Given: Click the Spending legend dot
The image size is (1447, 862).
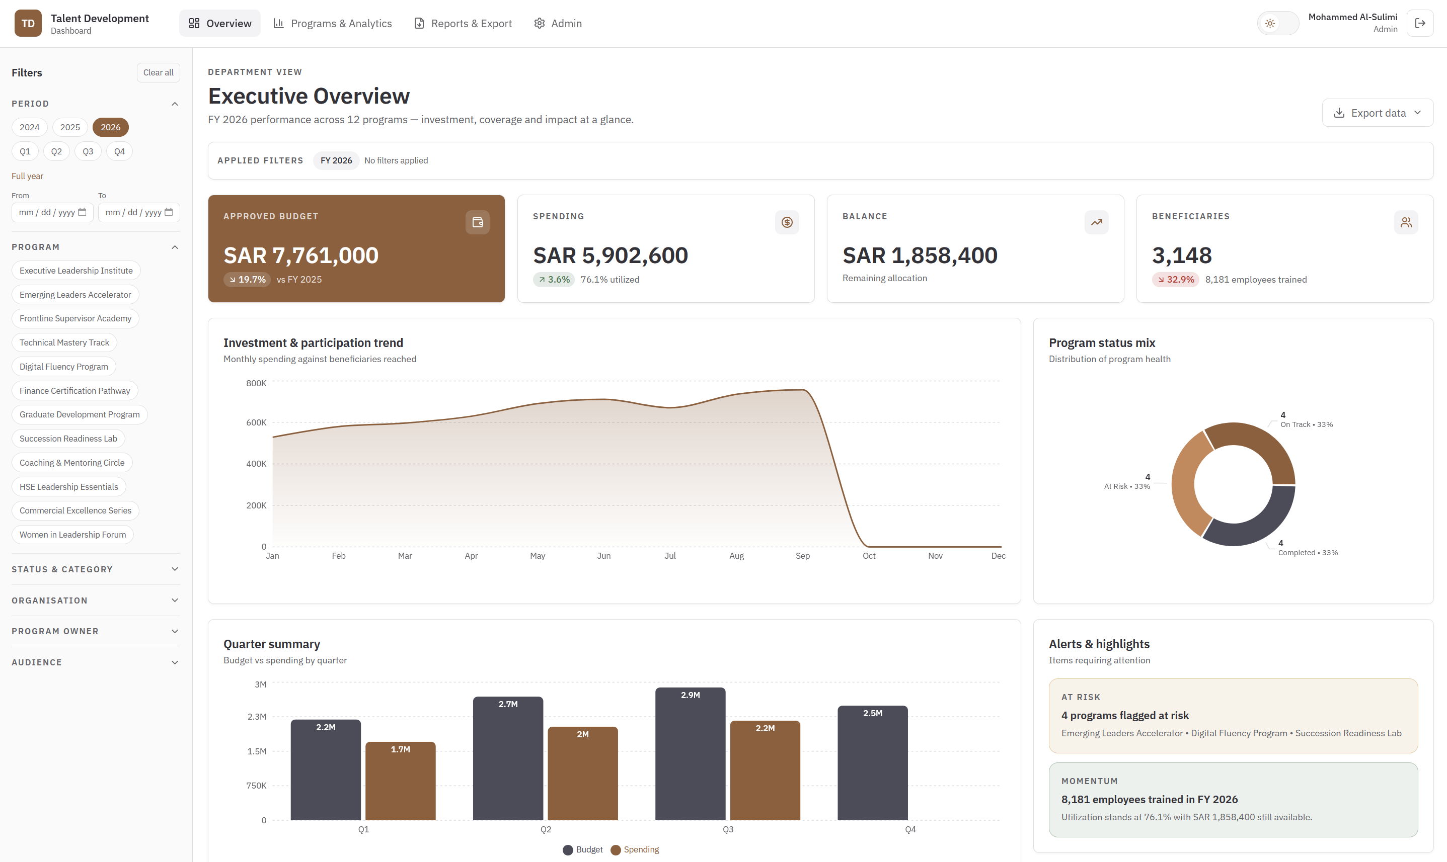Looking at the screenshot, I should coord(616,850).
